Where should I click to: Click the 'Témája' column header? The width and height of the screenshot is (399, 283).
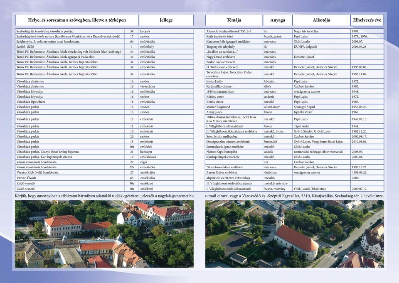click(x=234, y=20)
